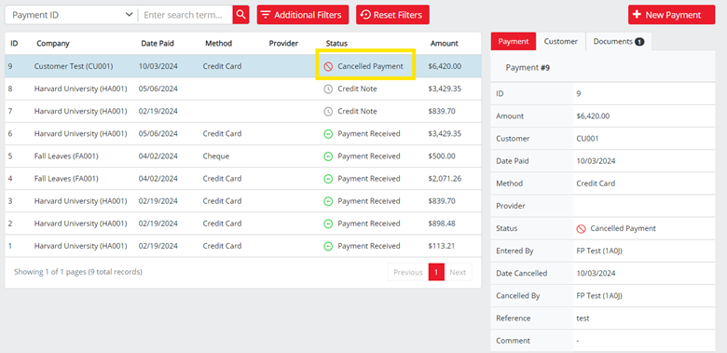This screenshot has height=353, width=727.
Task: Select Harvard University row with ID 8
Action: pyautogui.click(x=243, y=88)
